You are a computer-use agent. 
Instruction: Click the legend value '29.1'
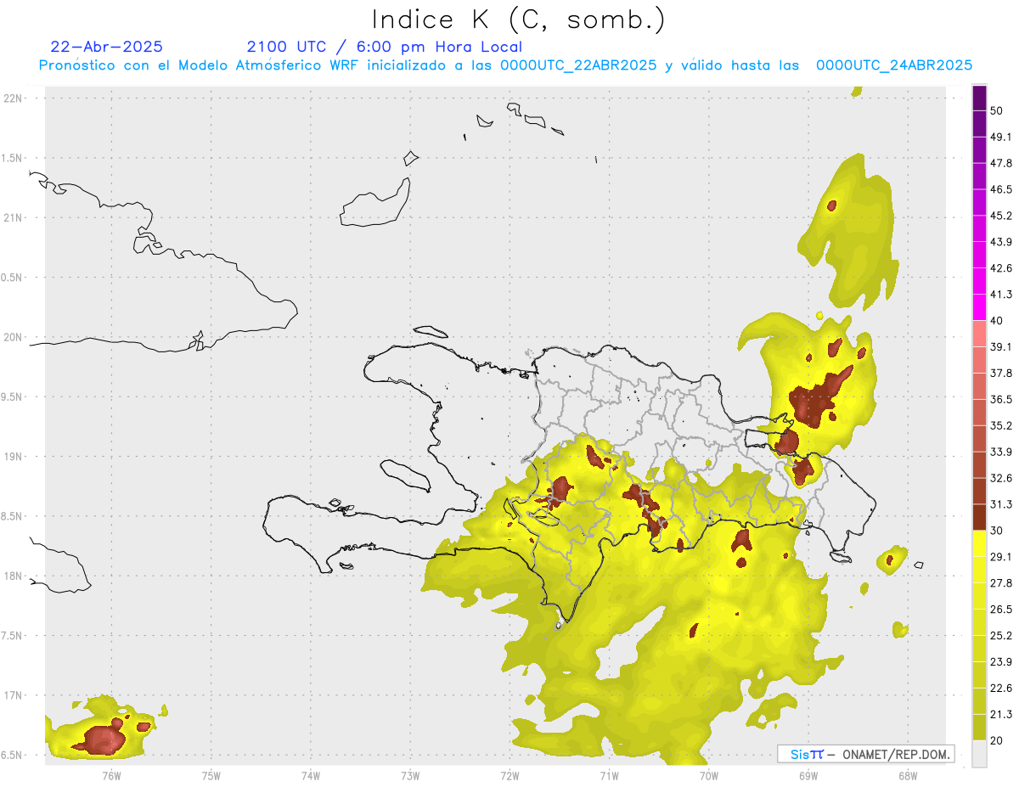click(x=1001, y=557)
